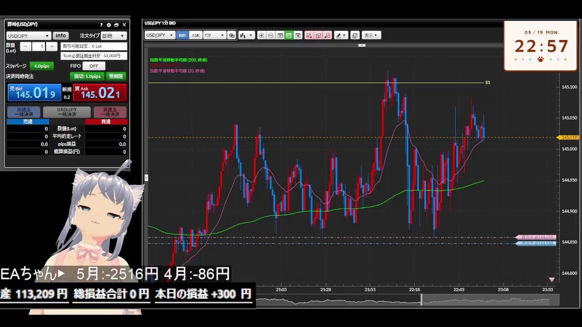Screen dimensions: 582x327
Task: Click the chart type candlestick icon
Action: pos(244,35)
